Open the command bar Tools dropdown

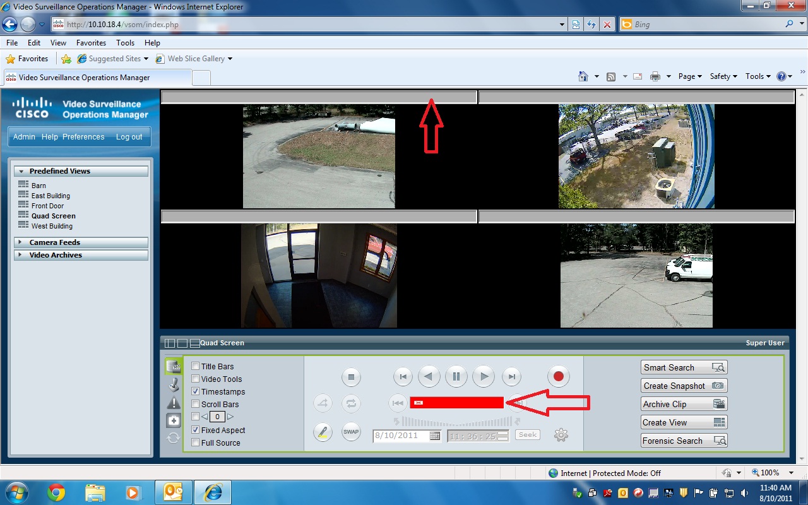758,76
